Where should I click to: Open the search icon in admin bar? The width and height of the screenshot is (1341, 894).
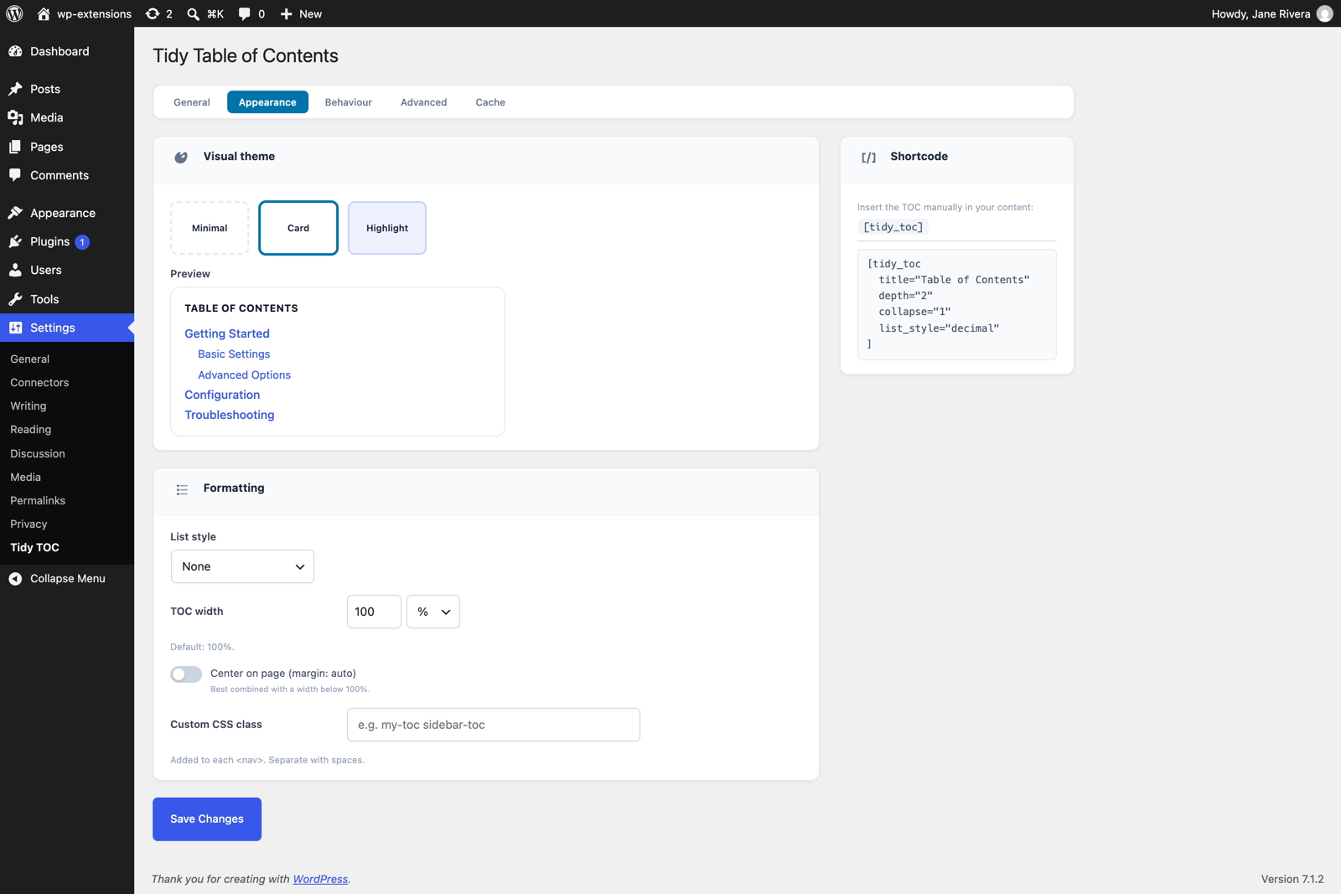[x=193, y=13]
